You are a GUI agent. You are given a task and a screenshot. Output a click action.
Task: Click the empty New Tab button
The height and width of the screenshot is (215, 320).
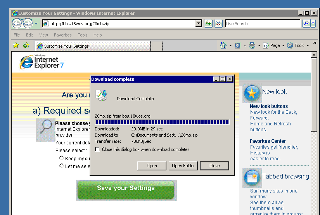[x=157, y=46]
